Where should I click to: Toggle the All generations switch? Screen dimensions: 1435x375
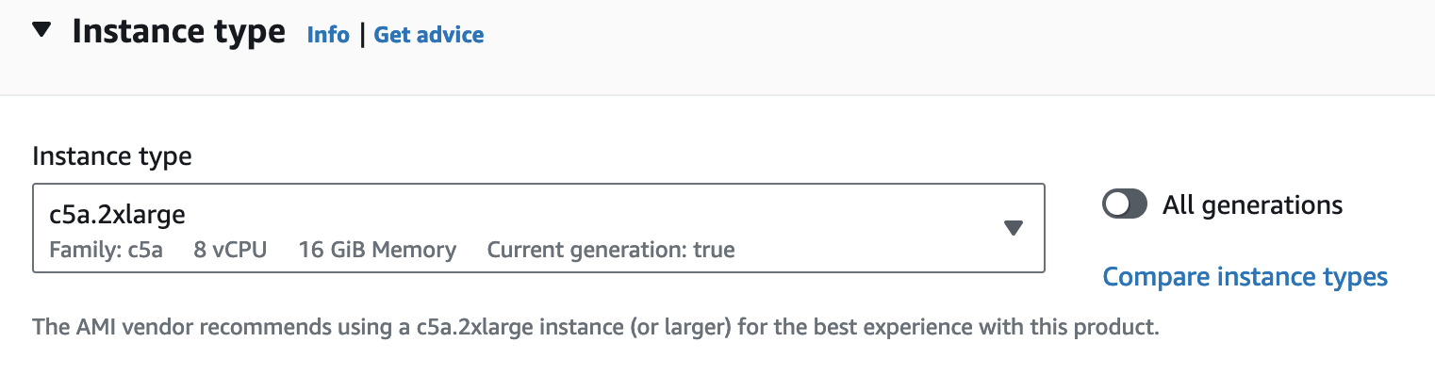(x=1125, y=204)
